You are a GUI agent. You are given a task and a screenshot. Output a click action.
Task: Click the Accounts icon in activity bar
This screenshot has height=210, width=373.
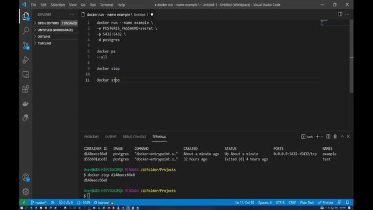point(26,177)
